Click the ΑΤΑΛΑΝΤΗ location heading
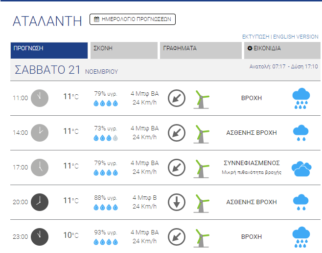Viewport: 322px width, 253px height. (47, 21)
